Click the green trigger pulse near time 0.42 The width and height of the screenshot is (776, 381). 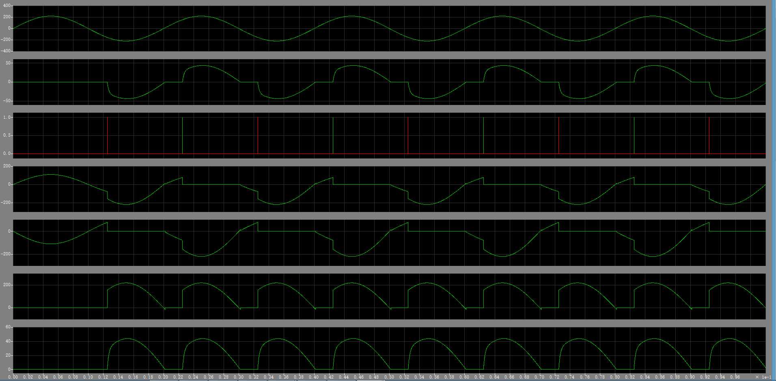coord(333,135)
